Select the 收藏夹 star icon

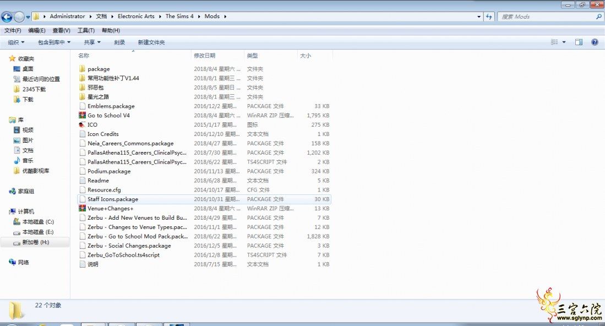point(12,58)
